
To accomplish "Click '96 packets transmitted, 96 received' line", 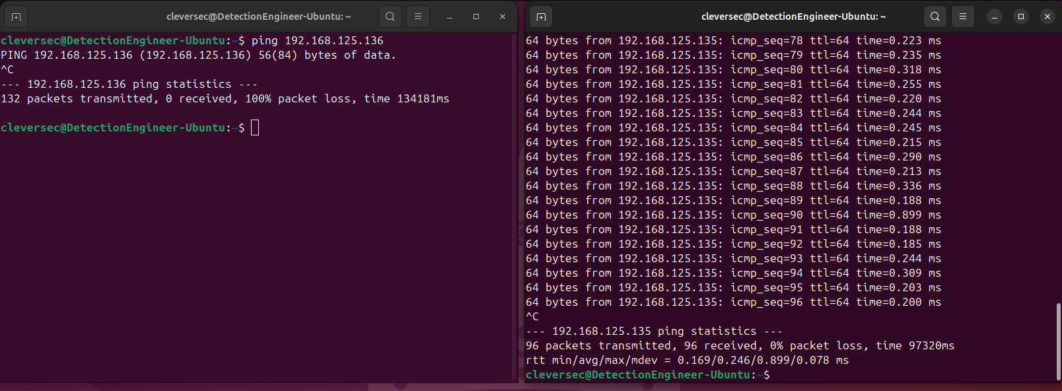I will click(x=740, y=346).
